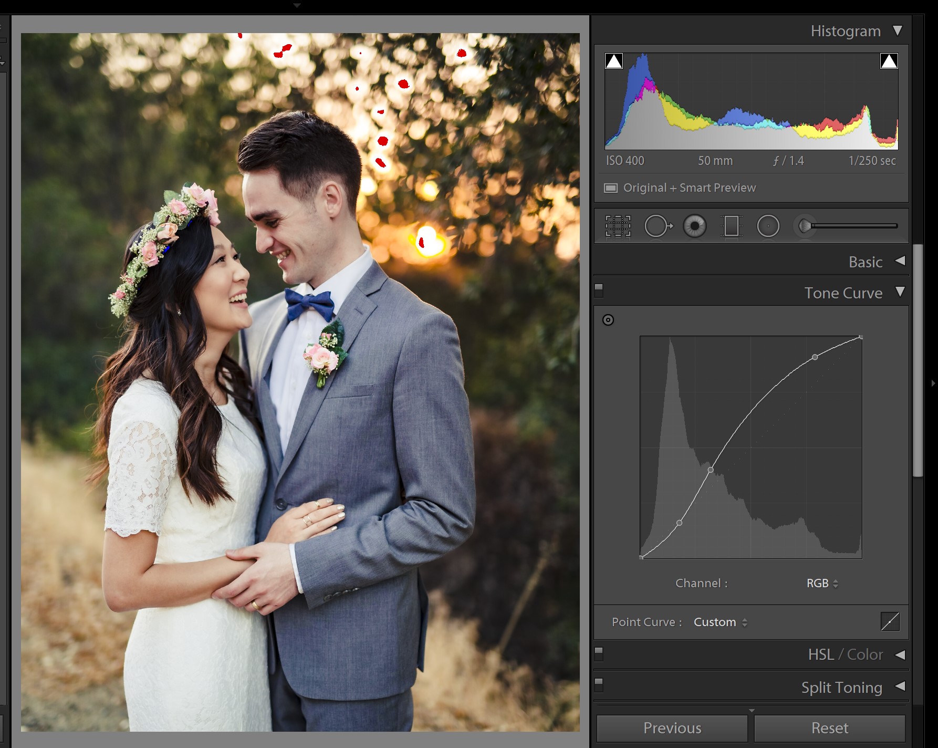Expand the Basic panel
This screenshot has width=938, height=748.
coord(900,261)
